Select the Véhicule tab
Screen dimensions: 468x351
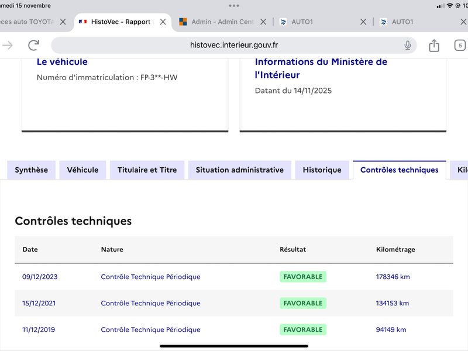[x=82, y=170]
